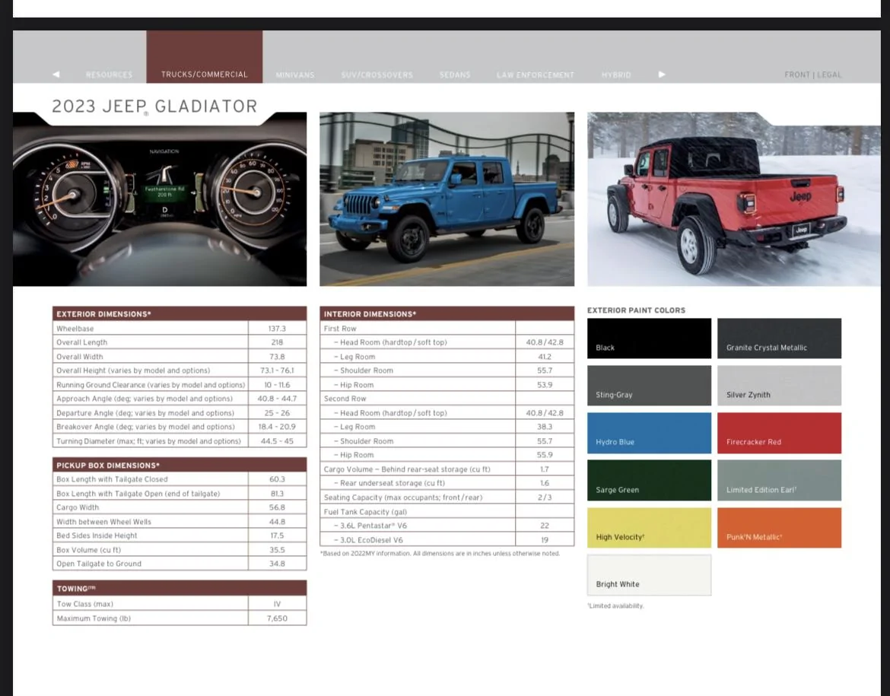The image size is (890, 696).
Task: Pick the Hydro Blue paint swatch
Action: click(x=649, y=433)
